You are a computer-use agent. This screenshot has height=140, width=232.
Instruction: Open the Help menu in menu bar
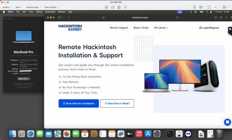pyautogui.click(x=70, y=12)
